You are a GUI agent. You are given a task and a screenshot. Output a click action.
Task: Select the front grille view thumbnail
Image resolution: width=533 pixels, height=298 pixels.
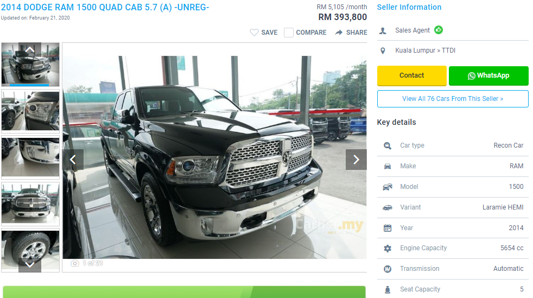pos(30,204)
